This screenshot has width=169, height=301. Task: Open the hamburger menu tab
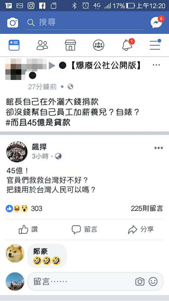point(155,45)
